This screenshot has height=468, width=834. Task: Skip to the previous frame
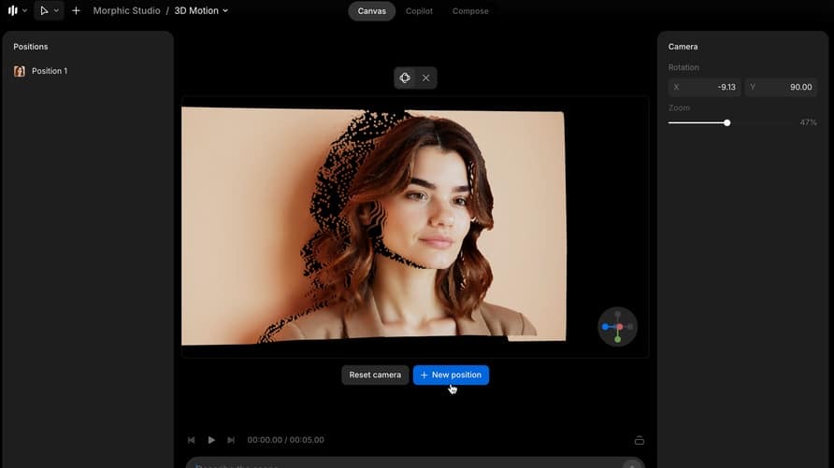(x=192, y=440)
